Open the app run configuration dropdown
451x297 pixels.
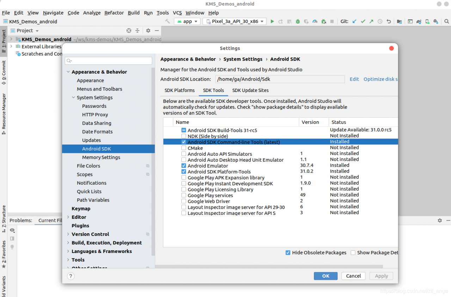click(x=187, y=21)
